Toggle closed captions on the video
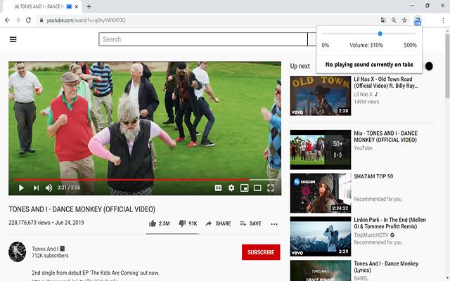The width and height of the screenshot is (450, 281). pyautogui.click(x=218, y=188)
